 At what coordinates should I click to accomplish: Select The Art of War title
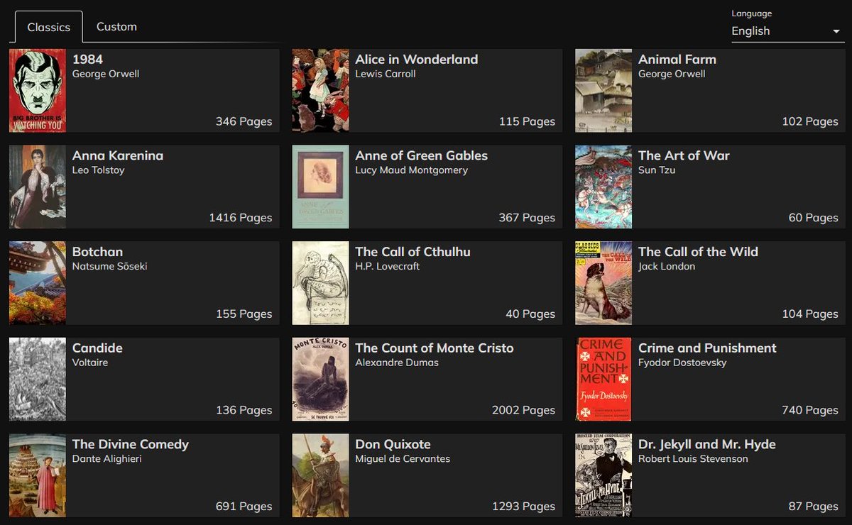point(684,155)
